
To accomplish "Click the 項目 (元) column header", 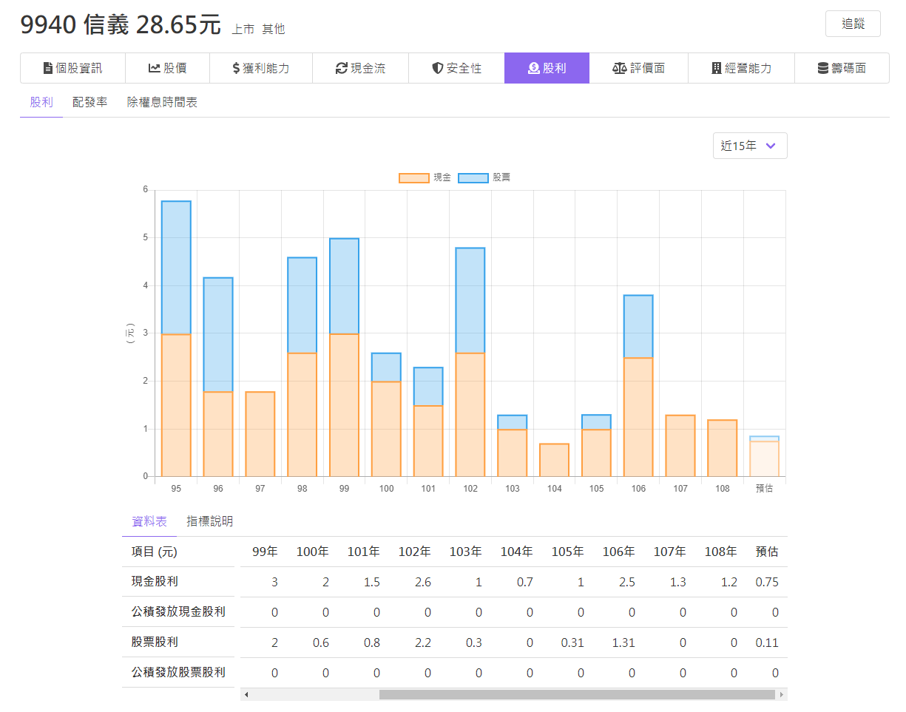I will point(154,552).
